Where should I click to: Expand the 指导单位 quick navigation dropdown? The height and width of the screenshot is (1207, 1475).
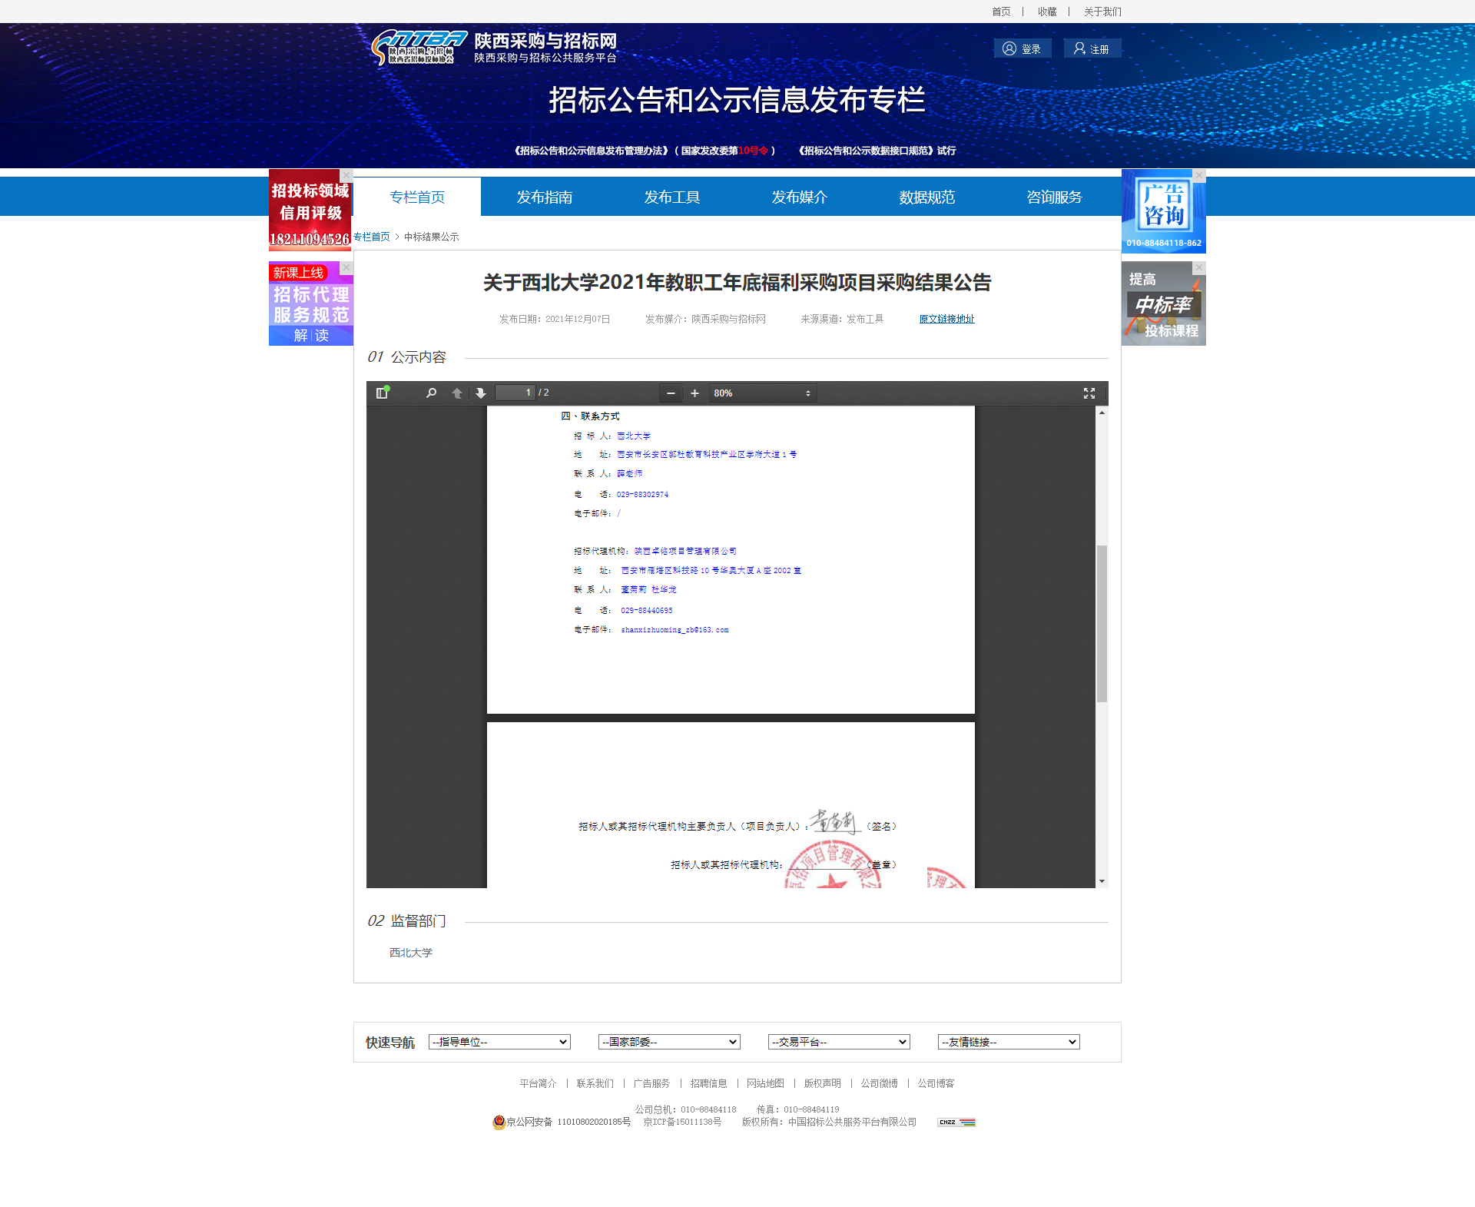499,1042
